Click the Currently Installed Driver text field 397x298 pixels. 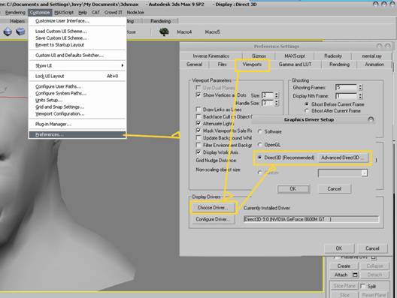coord(311,219)
